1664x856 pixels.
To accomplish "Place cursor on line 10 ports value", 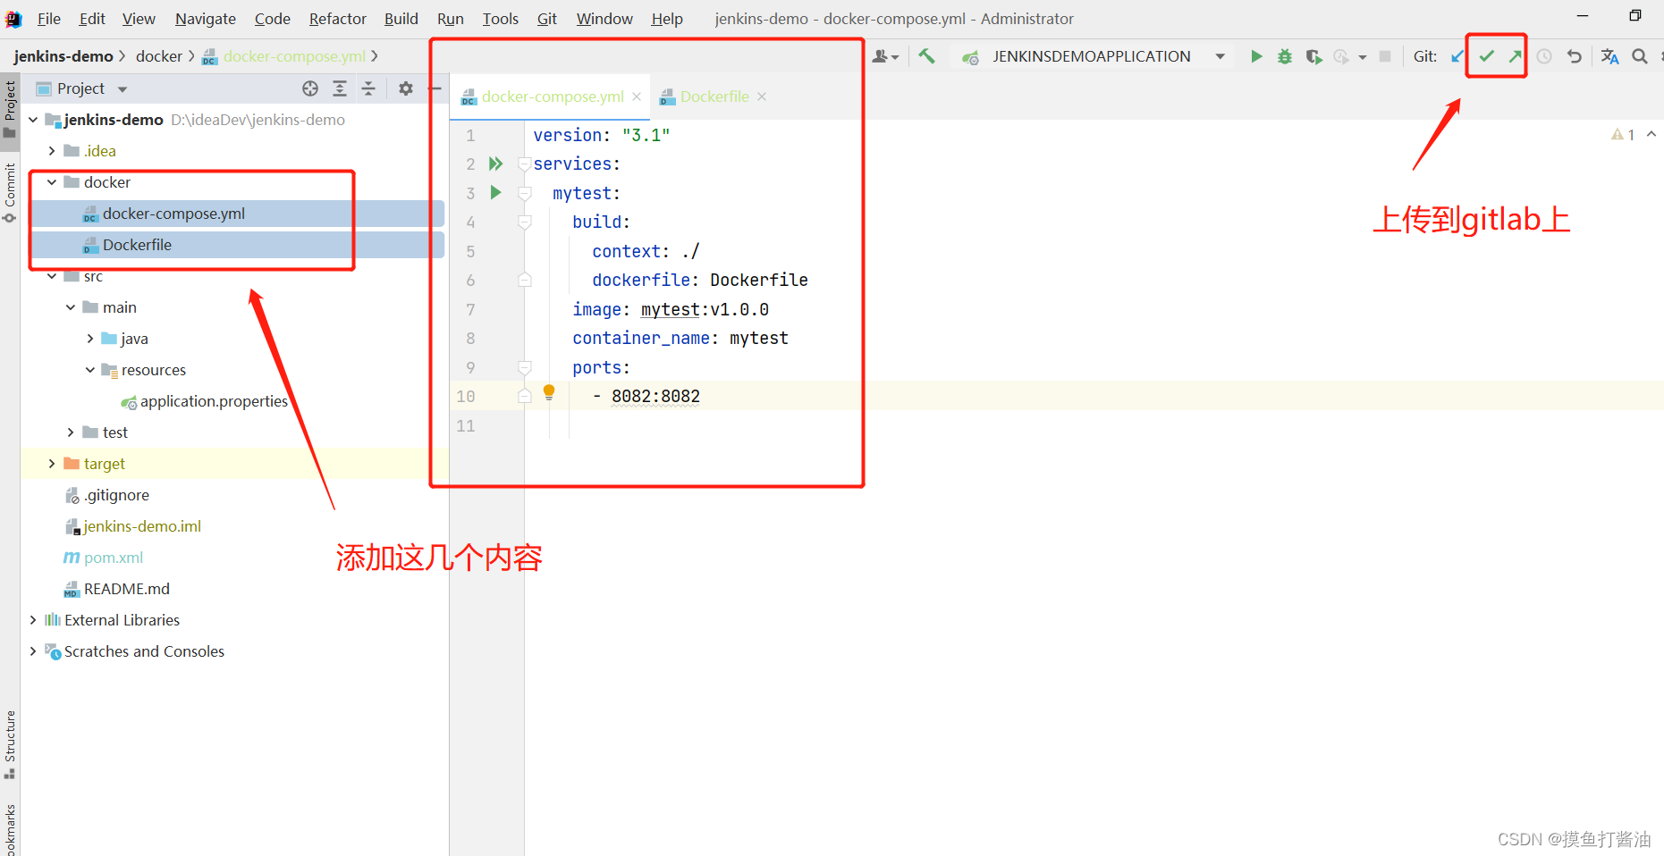I will [655, 396].
